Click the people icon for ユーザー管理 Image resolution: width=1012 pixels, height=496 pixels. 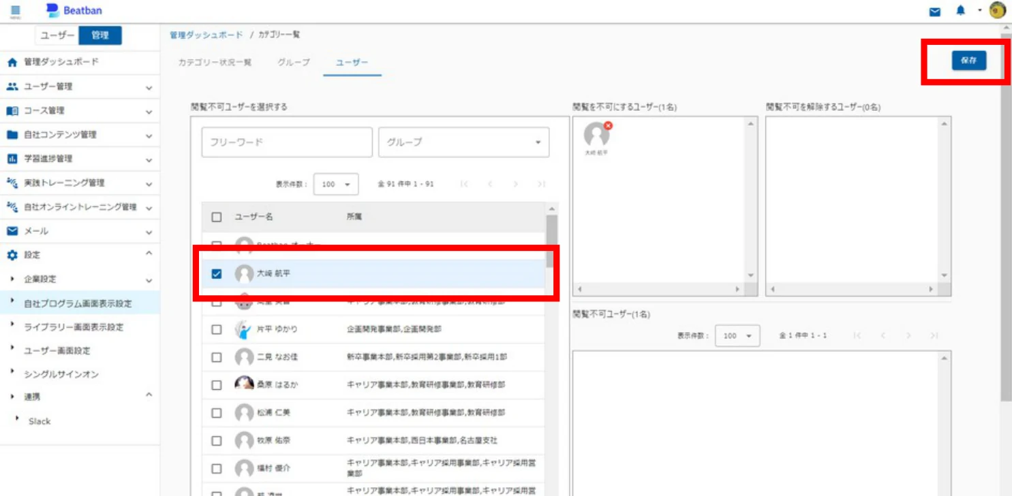[x=12, y=86]
